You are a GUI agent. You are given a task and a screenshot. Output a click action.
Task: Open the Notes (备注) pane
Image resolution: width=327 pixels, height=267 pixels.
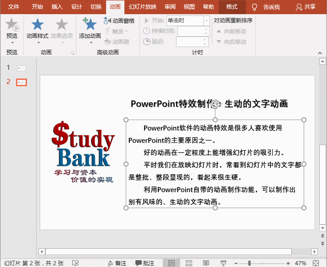pyautogui.click(x=117, y=263)
